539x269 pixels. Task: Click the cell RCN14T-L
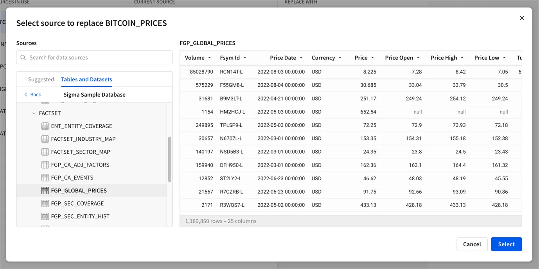pyautogui.click(x=232, y=72)
